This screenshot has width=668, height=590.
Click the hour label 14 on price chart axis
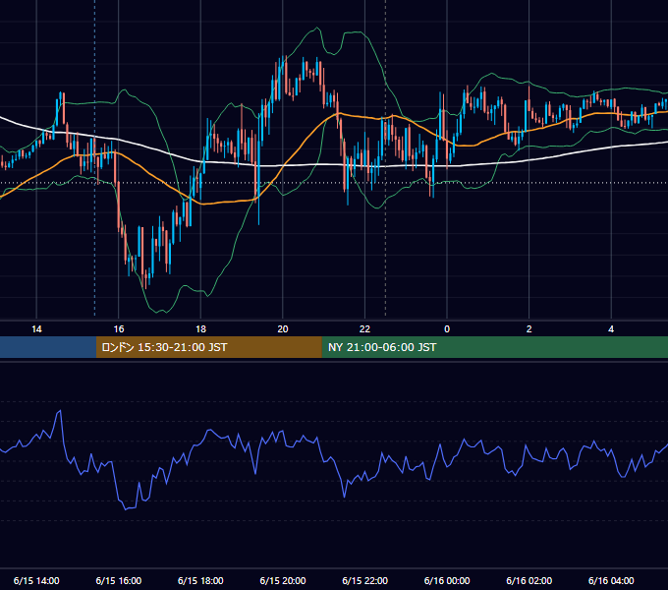coord(36,329)
